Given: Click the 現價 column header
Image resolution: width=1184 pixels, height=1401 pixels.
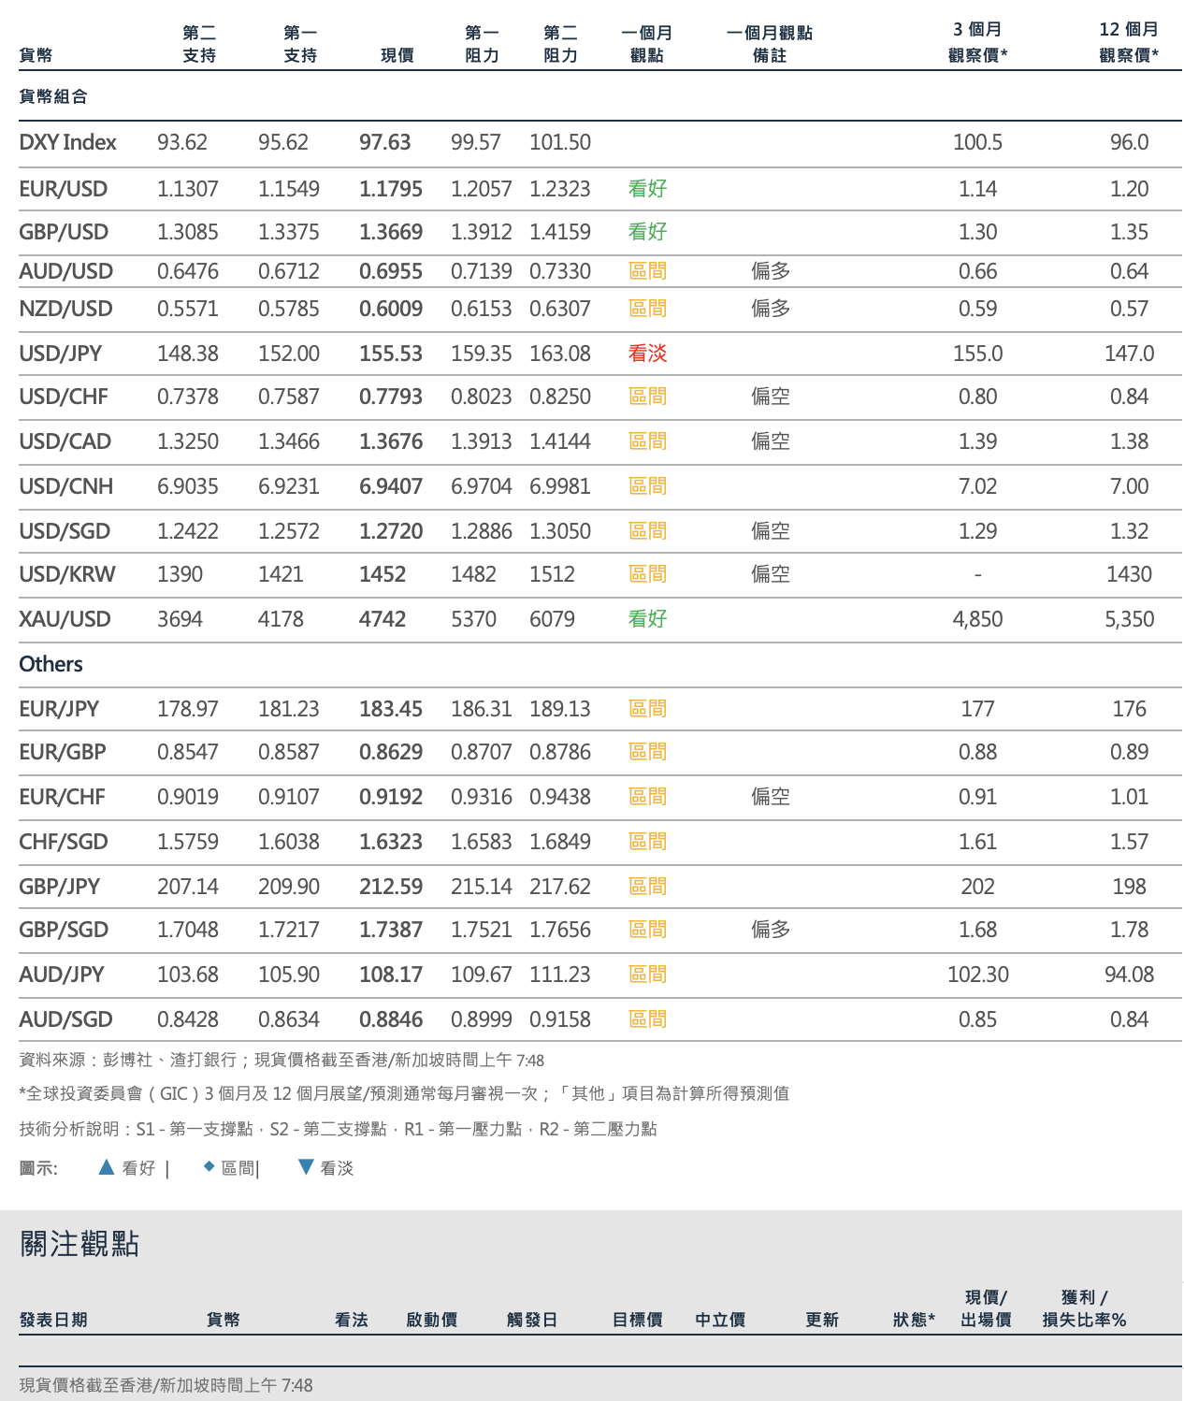Looking at the screenshot, I should pos(397,55).
